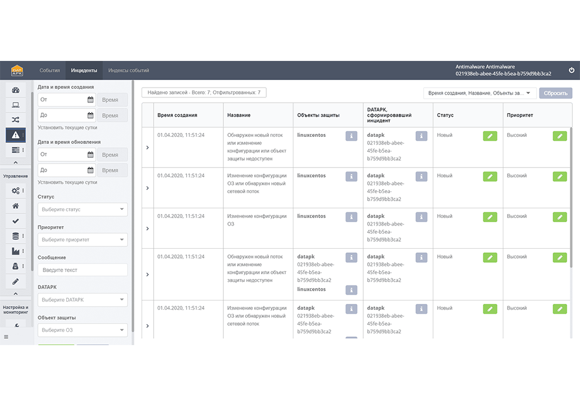Select the shuffle arrows sidebar icon
The image size is (580, 406).
tap(16, 119)
